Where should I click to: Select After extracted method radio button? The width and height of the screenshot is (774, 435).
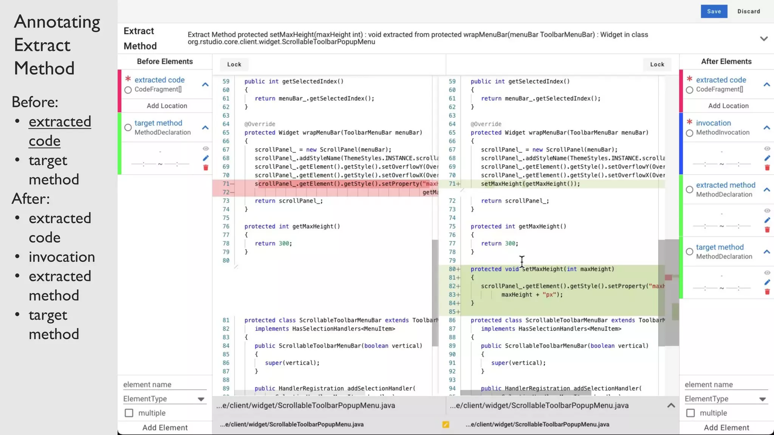(x=690, y=190)
